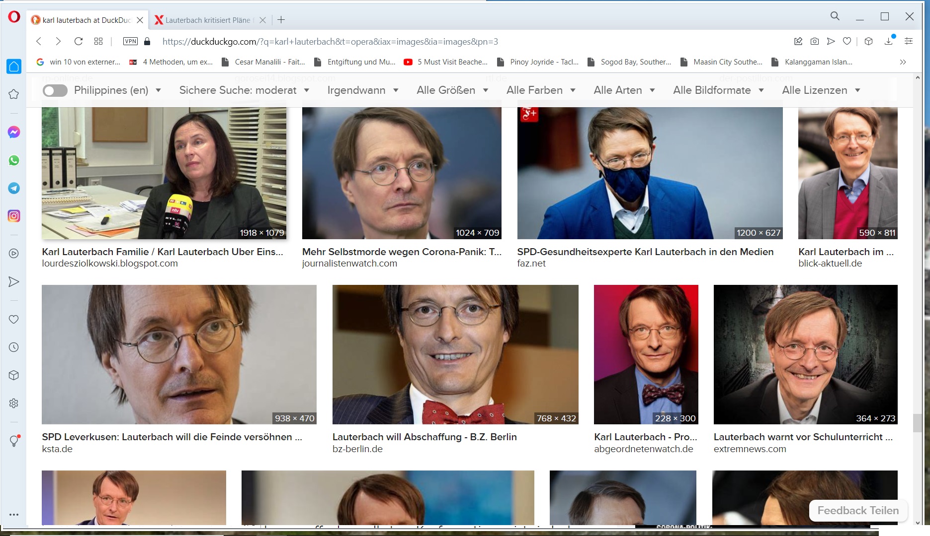Expand the Alle Lizenzen dropdown
Screen dimensions: 930x536
point(821,90)
